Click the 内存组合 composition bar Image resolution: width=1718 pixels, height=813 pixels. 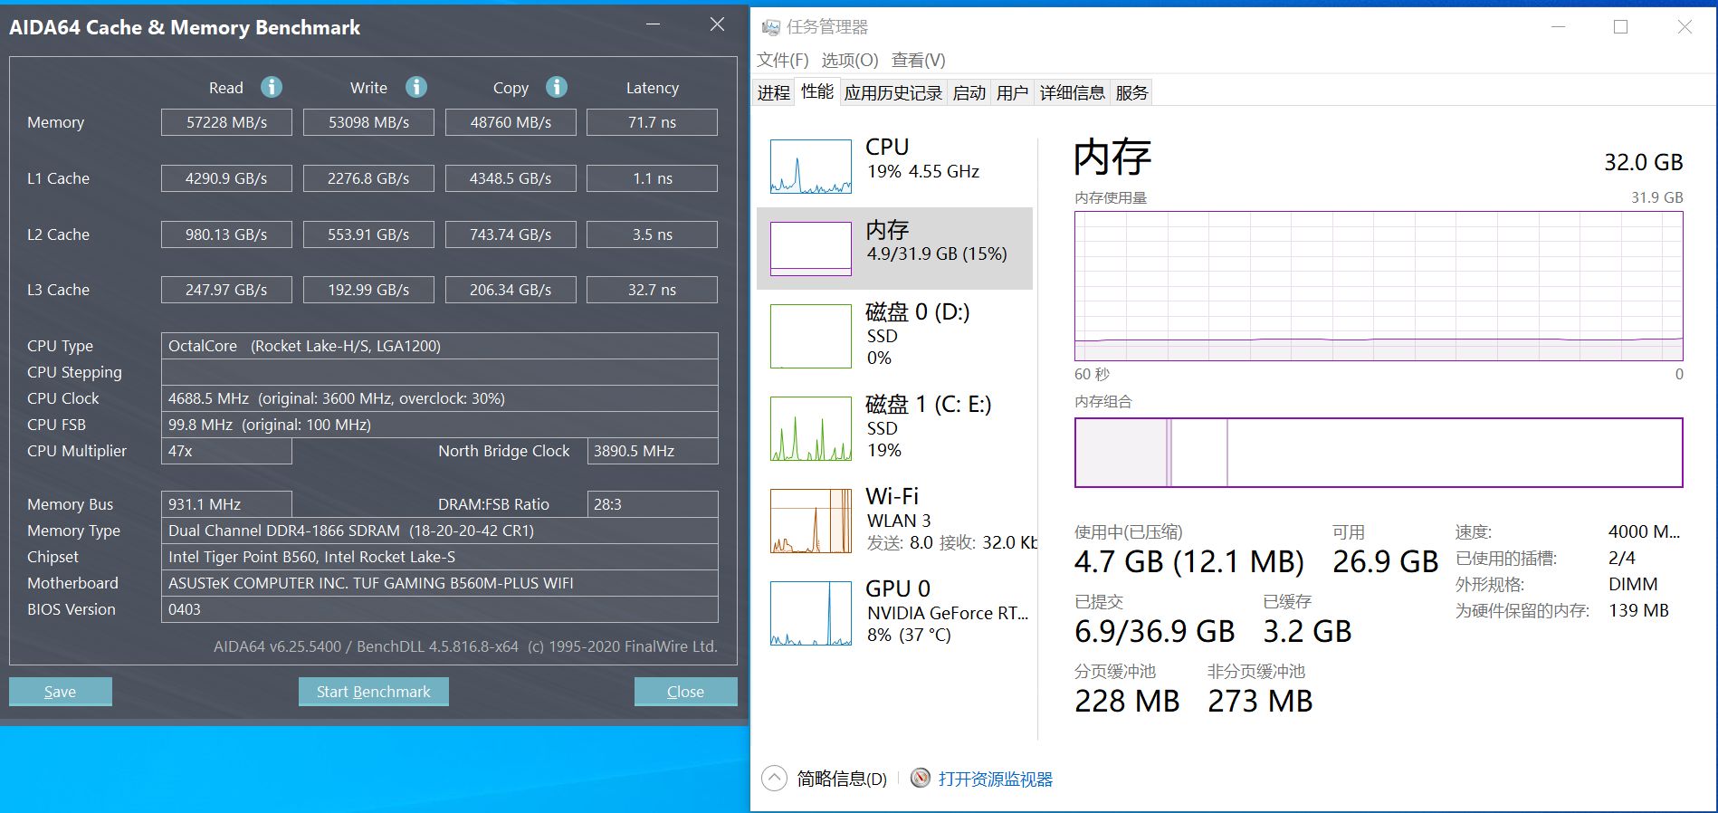coord(1379,453)
